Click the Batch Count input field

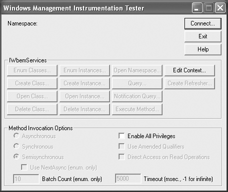(x=26, y=179)
